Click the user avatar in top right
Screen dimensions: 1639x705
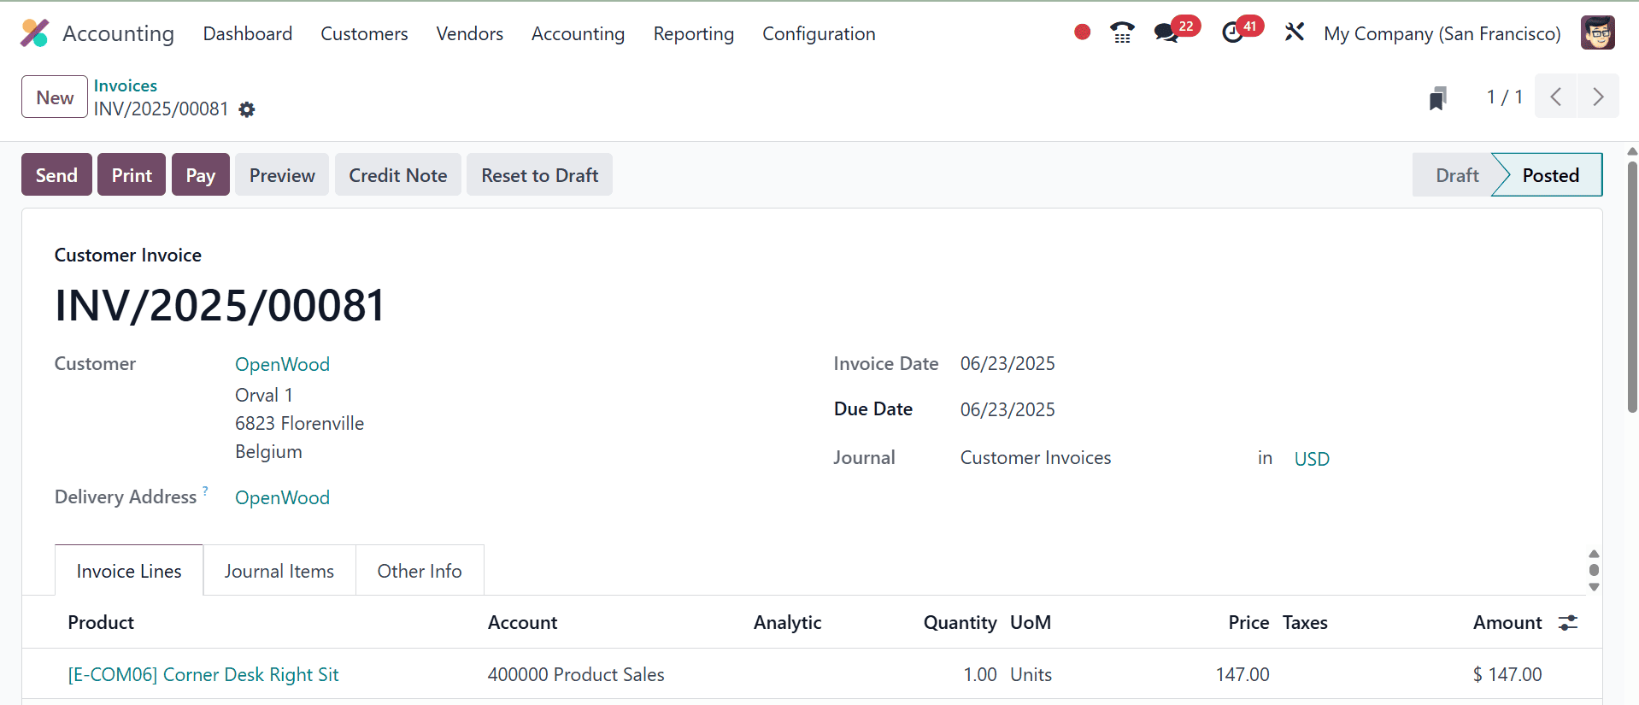[x=1597, y=33]
